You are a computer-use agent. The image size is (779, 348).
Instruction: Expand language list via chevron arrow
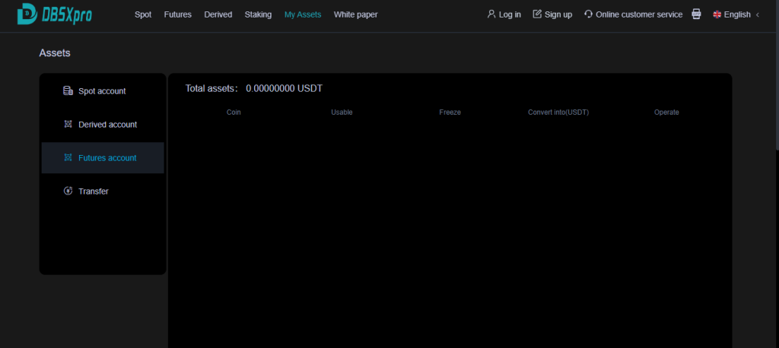(757, 15)
